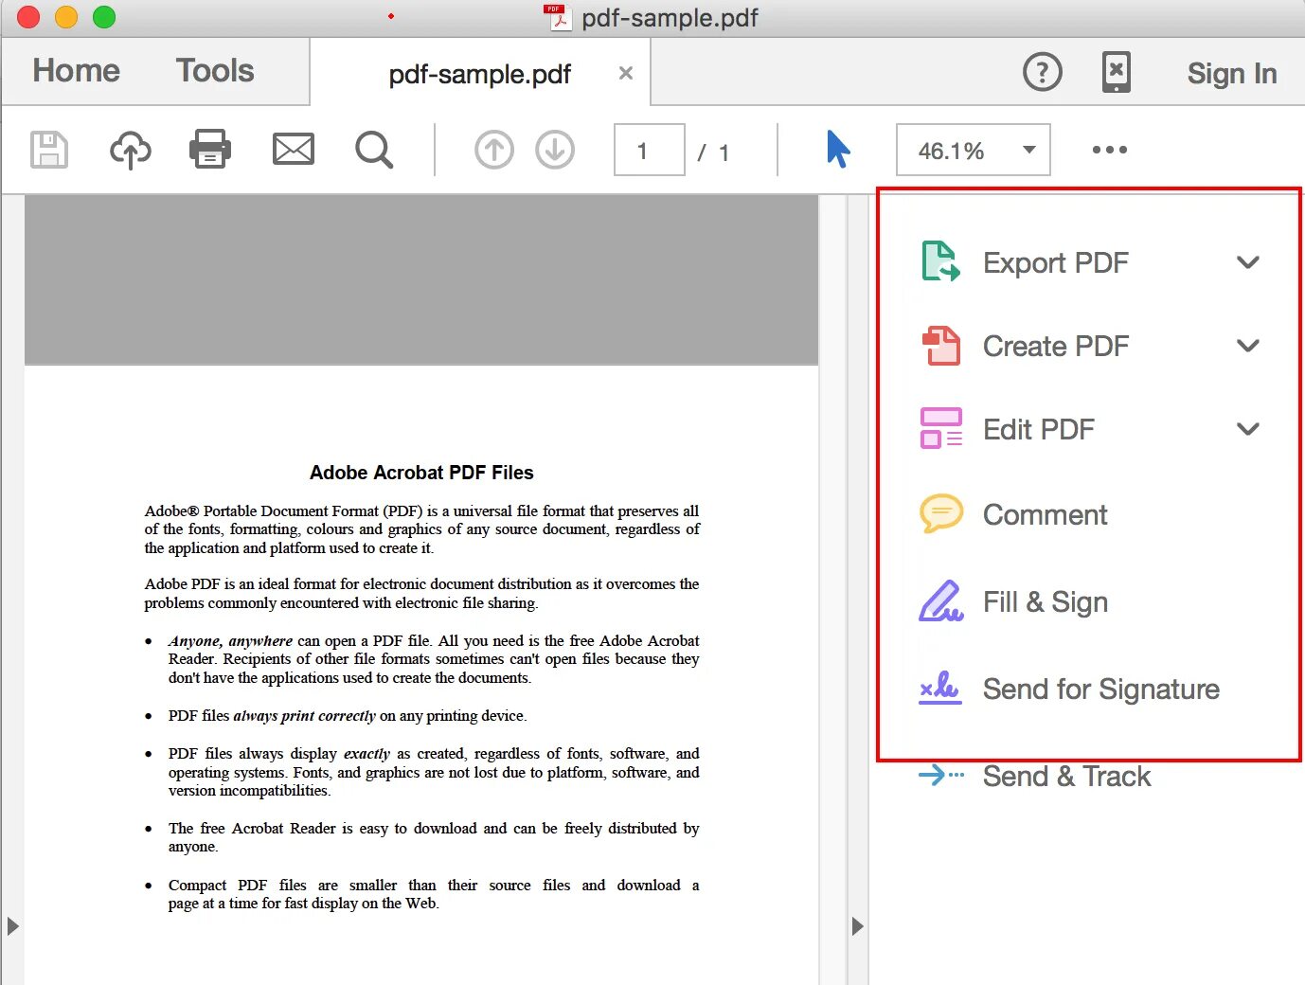This screenshot has height=985, width=1305.
Task: Click the Edit PDF tool icon
Action: click(x=941, y=428)
